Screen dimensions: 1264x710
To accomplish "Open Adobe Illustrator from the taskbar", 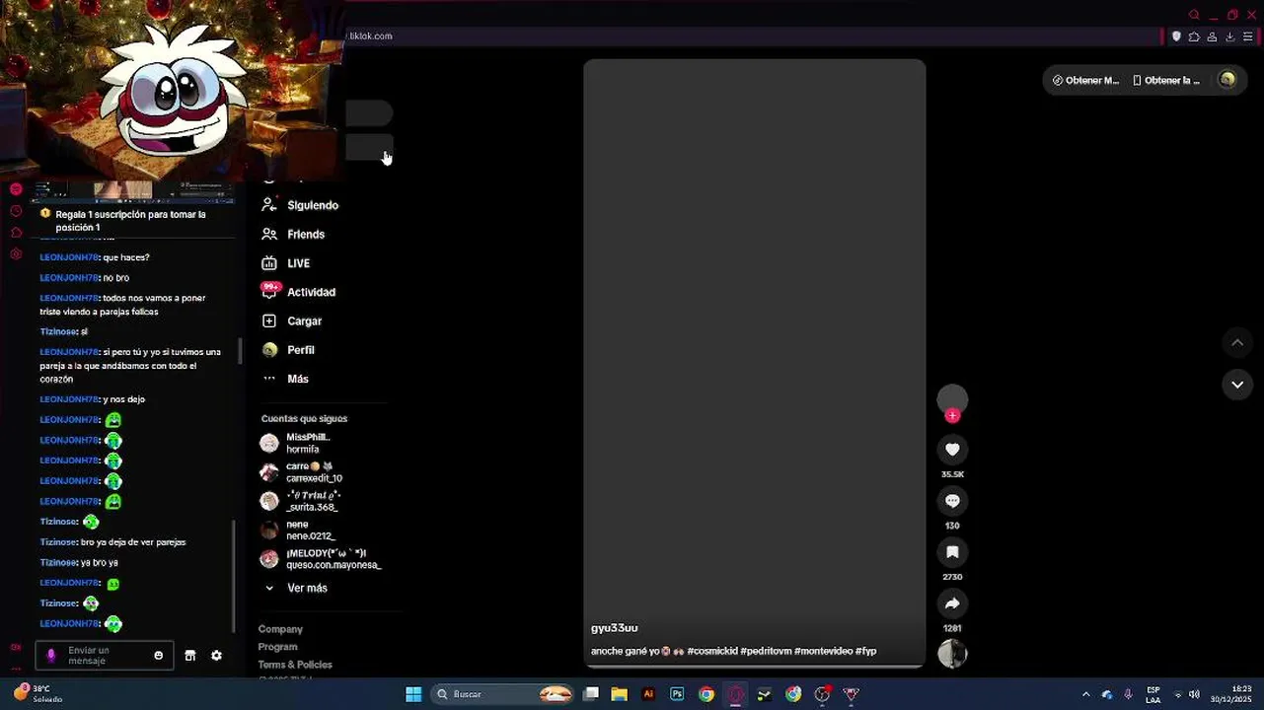I will (x=648, y=694).
